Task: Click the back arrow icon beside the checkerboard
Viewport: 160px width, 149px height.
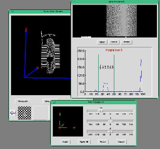Action: point(13,113)
